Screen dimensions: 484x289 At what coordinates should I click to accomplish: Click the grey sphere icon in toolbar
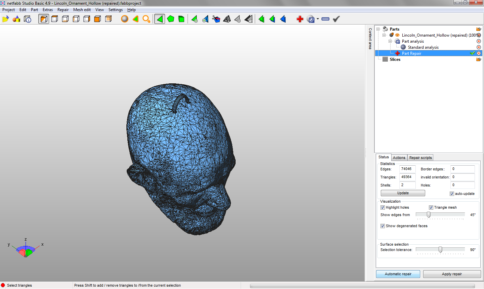pyautogui.click(x=125, y=19)
